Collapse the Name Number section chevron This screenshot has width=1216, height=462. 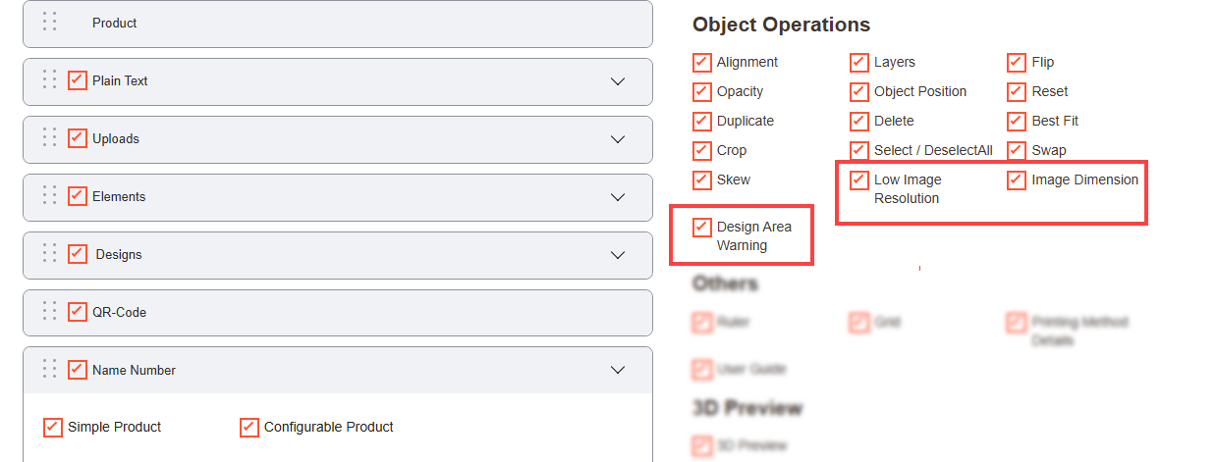(x=618, y=370)
